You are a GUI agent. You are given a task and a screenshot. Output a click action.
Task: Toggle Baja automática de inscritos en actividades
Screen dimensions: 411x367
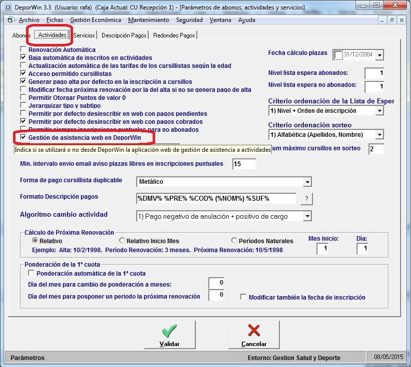(x=24, y=57)
